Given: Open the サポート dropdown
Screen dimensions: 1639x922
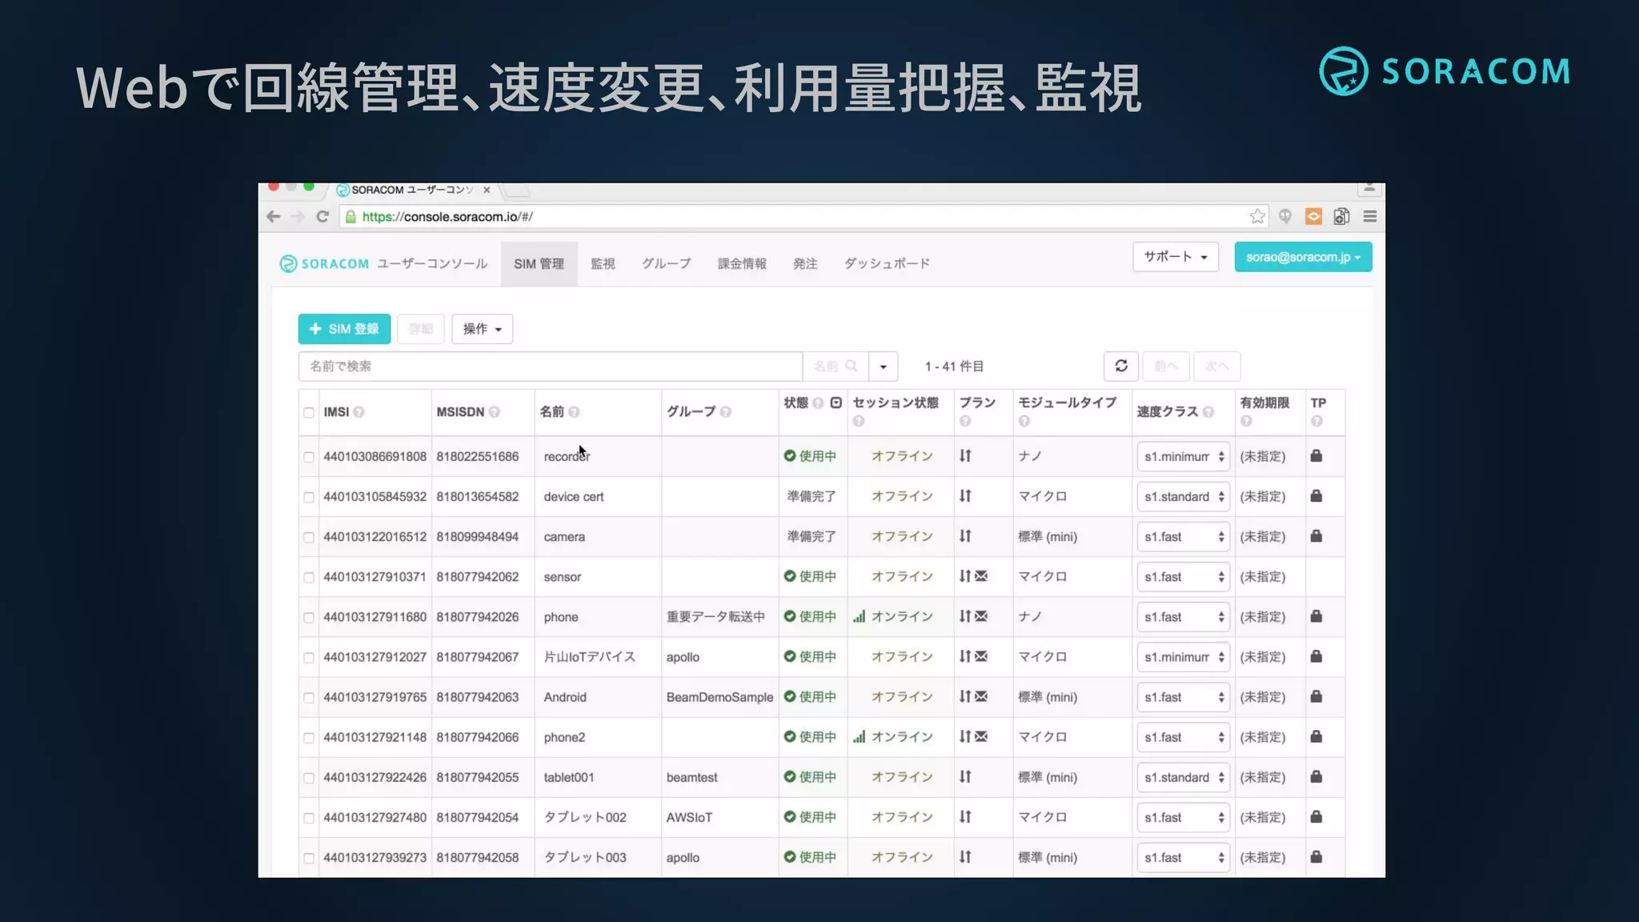Looking at the screenshot, I should click(x=1175, y=257).
